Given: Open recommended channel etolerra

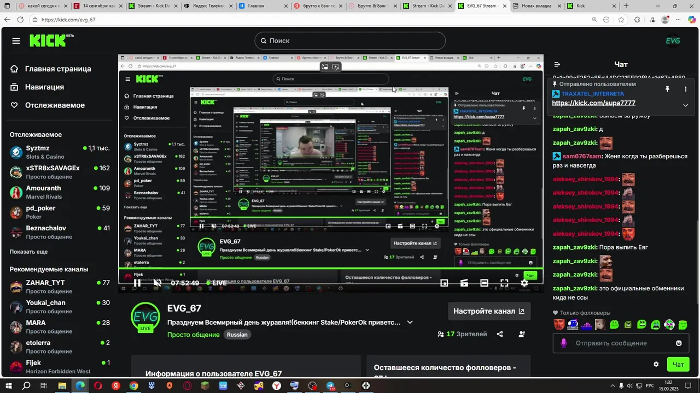Looking at the screenshot, I should click(60, 347).
